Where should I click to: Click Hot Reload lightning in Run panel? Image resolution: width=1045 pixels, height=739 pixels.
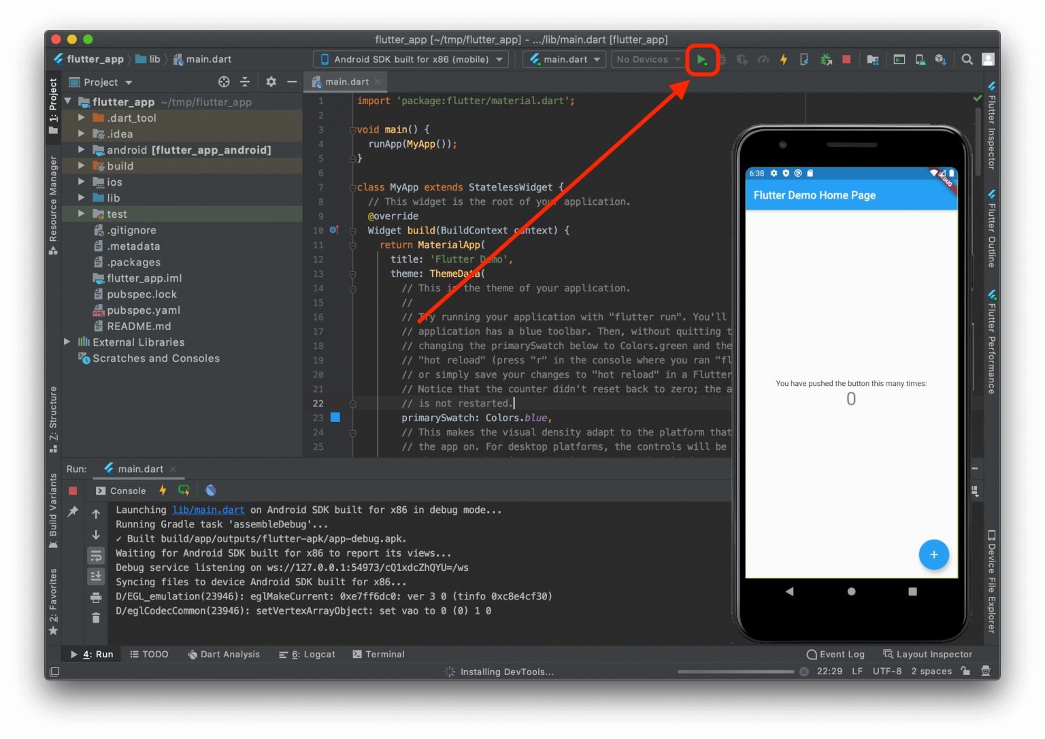click(163, 491)
